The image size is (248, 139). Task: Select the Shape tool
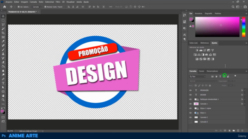click(x=3, y=92)
